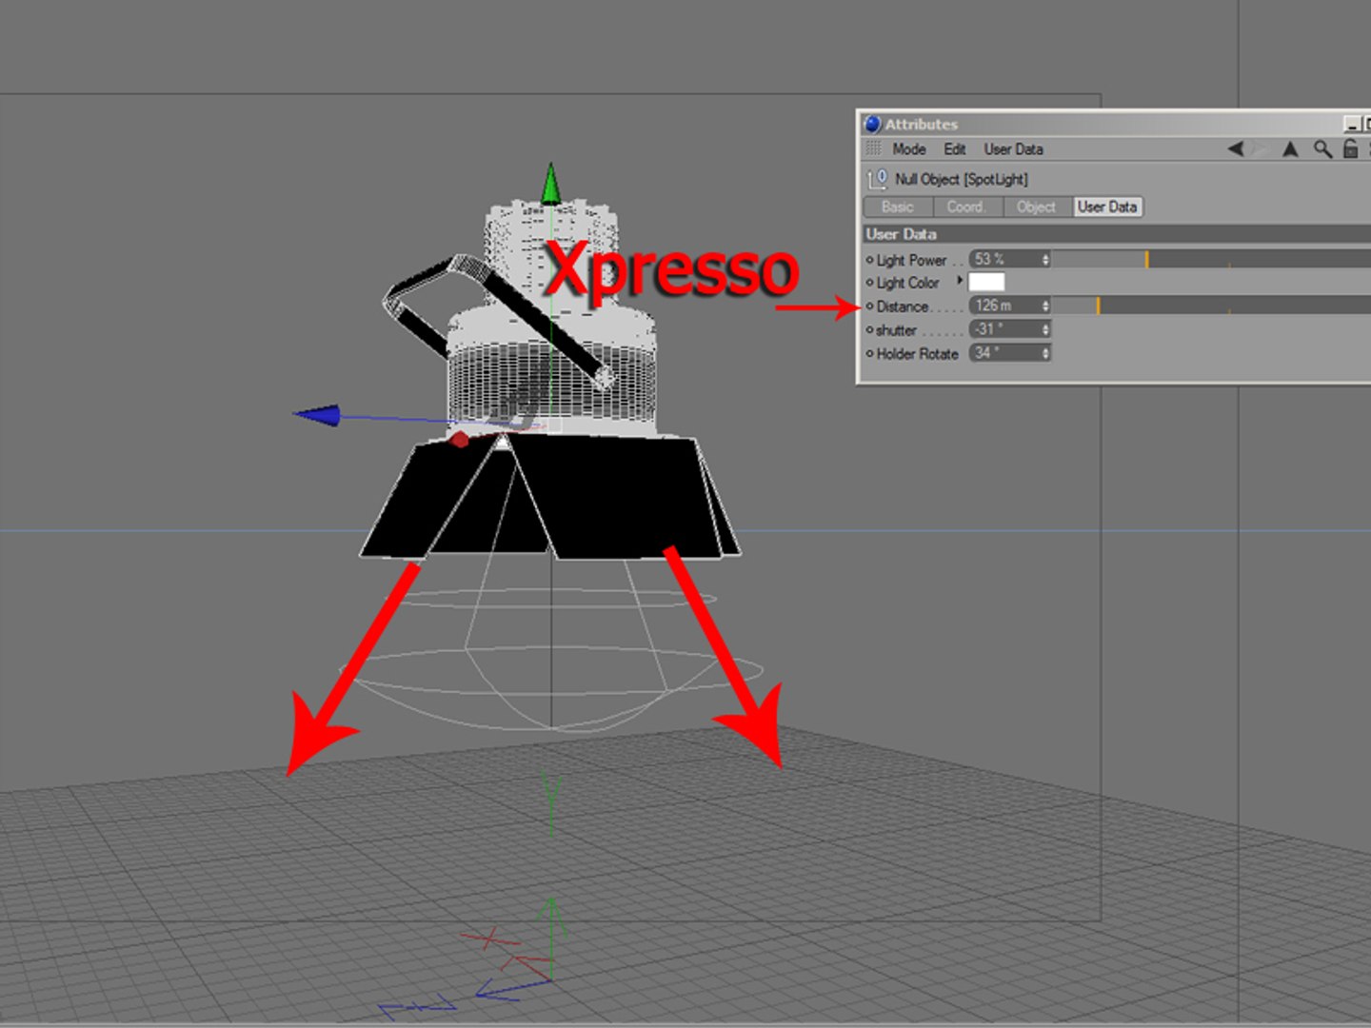Toggle the Light Color keyframe circle
The image size is (1371, 1028).
869,283
